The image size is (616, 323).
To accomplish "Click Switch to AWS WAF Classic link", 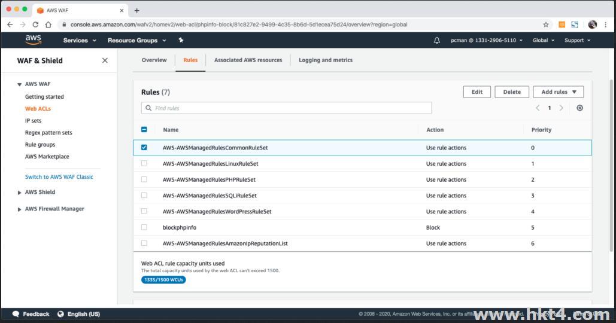I will (x=59, y=177).
